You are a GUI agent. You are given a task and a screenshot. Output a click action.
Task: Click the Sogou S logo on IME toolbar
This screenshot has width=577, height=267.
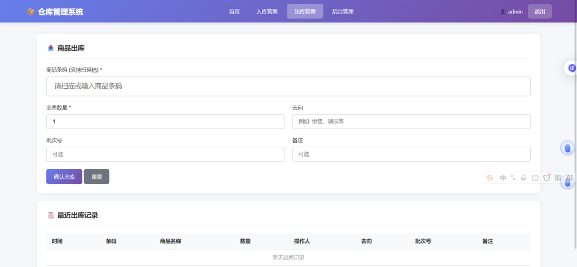click(x=490, y=178)
